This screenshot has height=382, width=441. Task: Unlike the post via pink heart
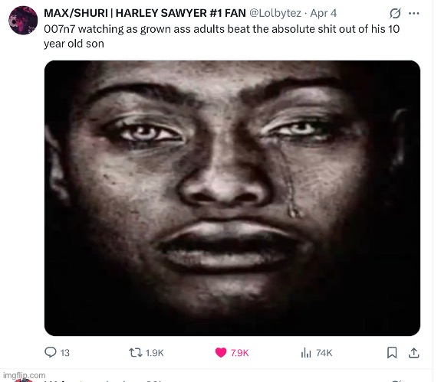221,353
